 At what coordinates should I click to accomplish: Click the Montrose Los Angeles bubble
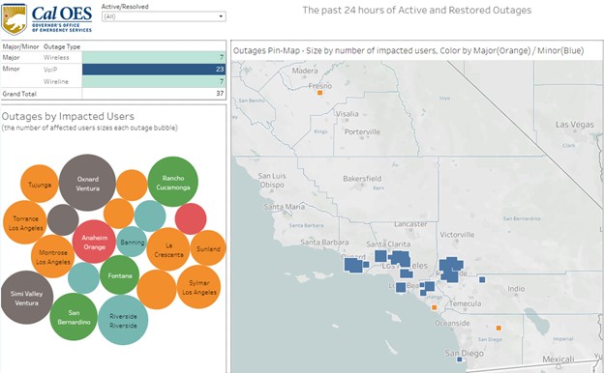(x=53, y=256)
